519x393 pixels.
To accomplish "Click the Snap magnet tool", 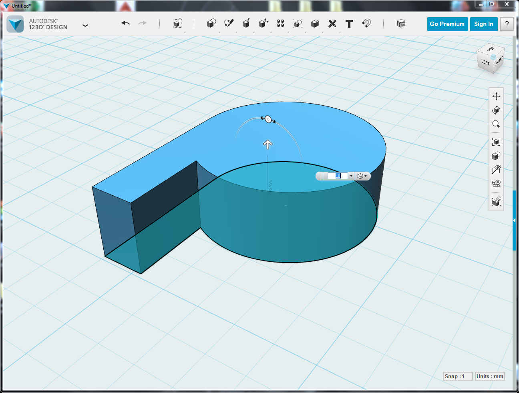I will (x=366, y=24).
